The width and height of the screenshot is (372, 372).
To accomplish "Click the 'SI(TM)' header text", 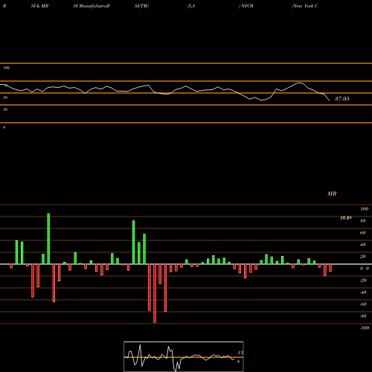I will (141, 6).
